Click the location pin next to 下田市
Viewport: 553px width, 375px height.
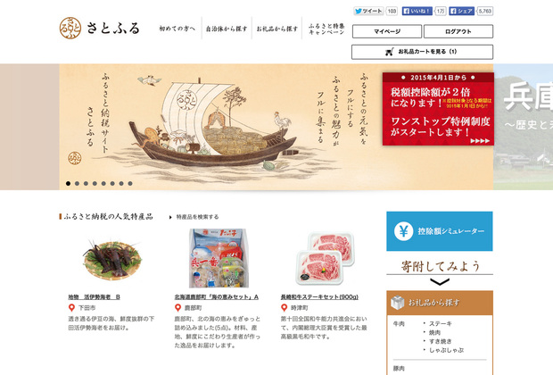coord(71,308)
